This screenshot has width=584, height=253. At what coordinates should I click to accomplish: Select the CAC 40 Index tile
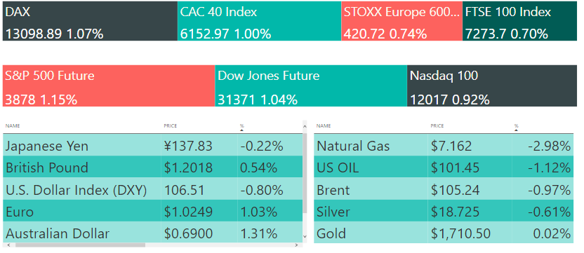[260, 21]
